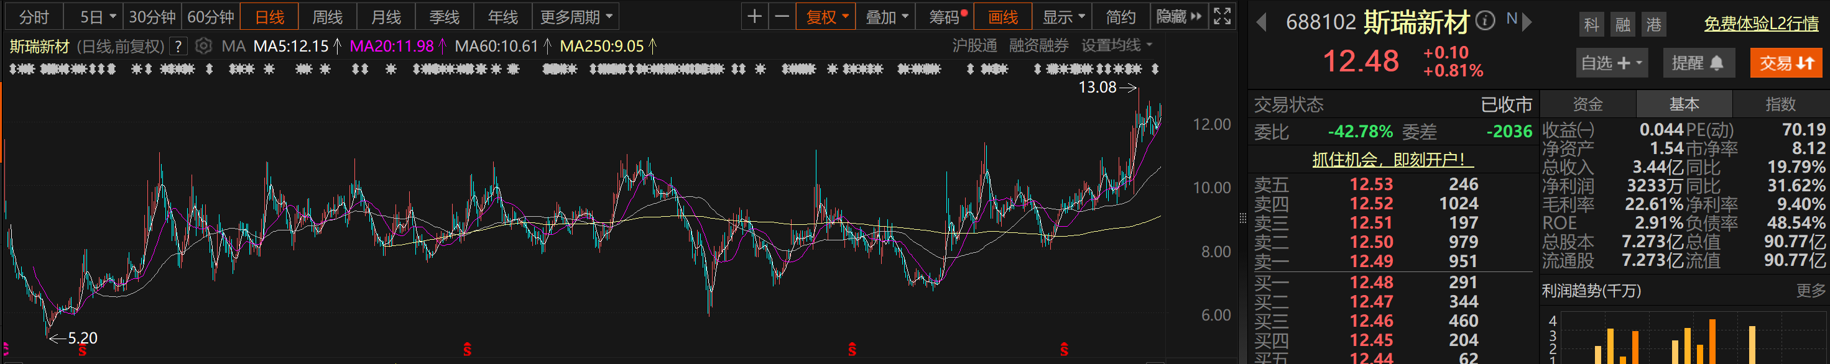Switch to 周线 weekly tab
Image resolution: width=1830 pixels, height=364 pixels.
point(328,16)
